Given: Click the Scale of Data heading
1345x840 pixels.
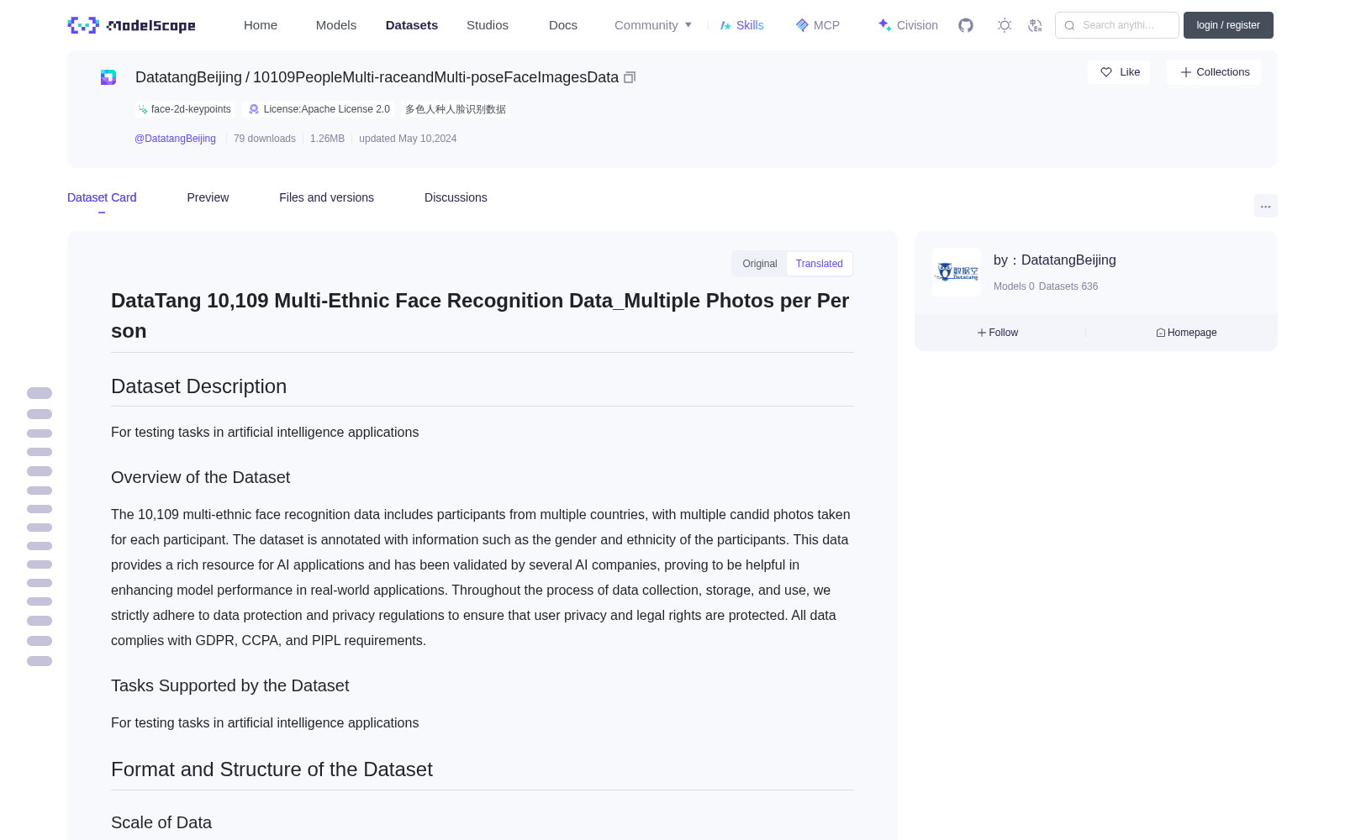Looking at the screenshot, I should [161, 822].
